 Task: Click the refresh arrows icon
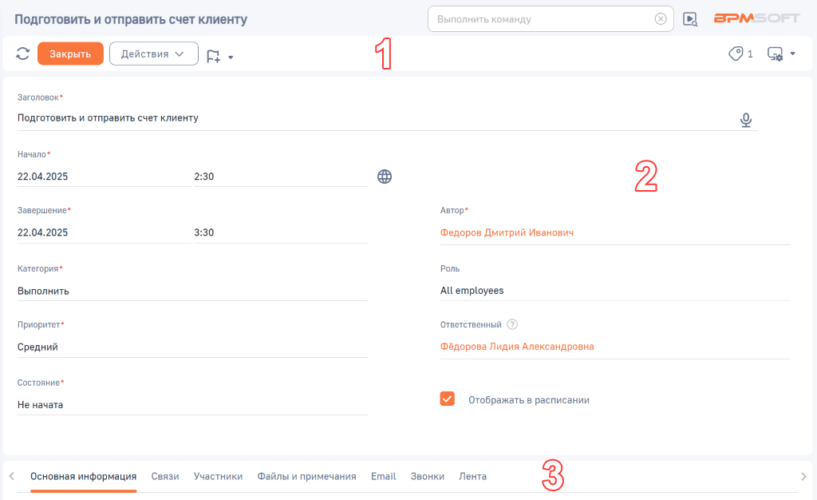pos(22,54)
